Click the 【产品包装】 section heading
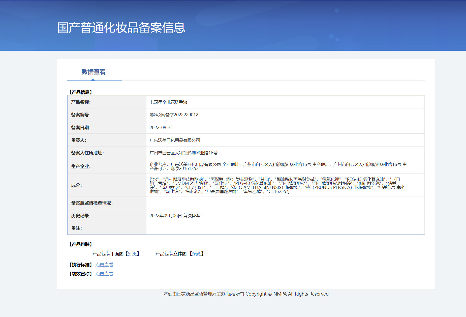Viewport: 466px width, 317px height. point(81,244)
